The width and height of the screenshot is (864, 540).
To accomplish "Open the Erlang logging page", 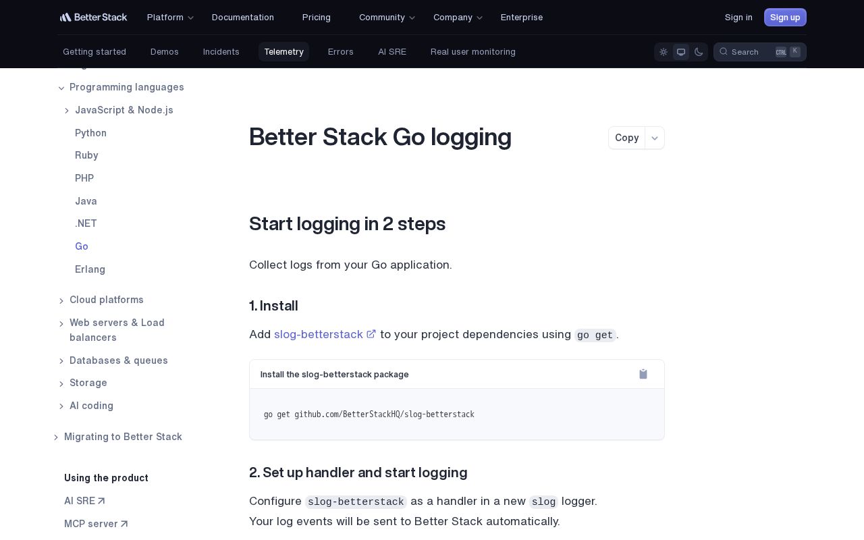I will click(x=90, y=269).
